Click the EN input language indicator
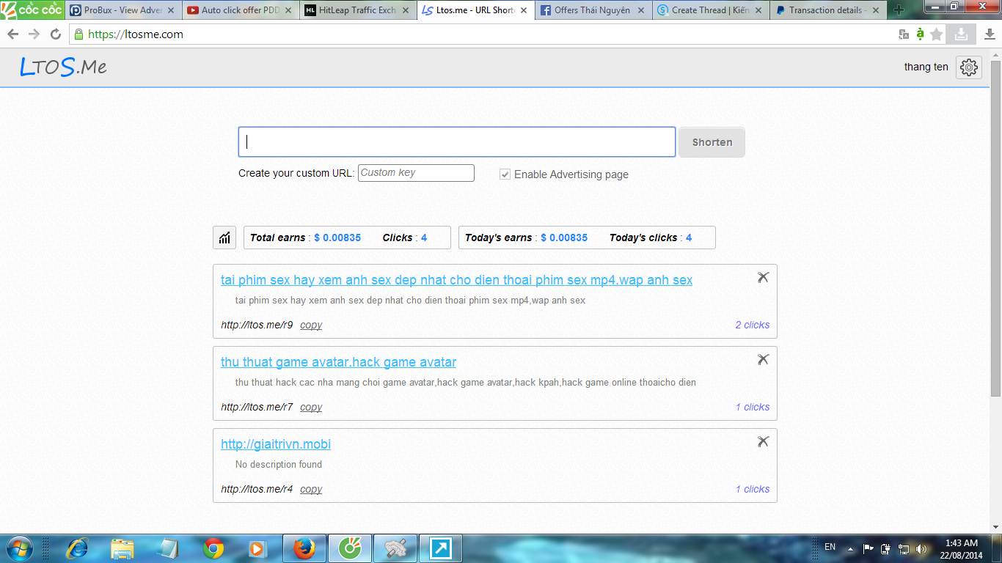The image size is (1002, 563). [830, 547]
